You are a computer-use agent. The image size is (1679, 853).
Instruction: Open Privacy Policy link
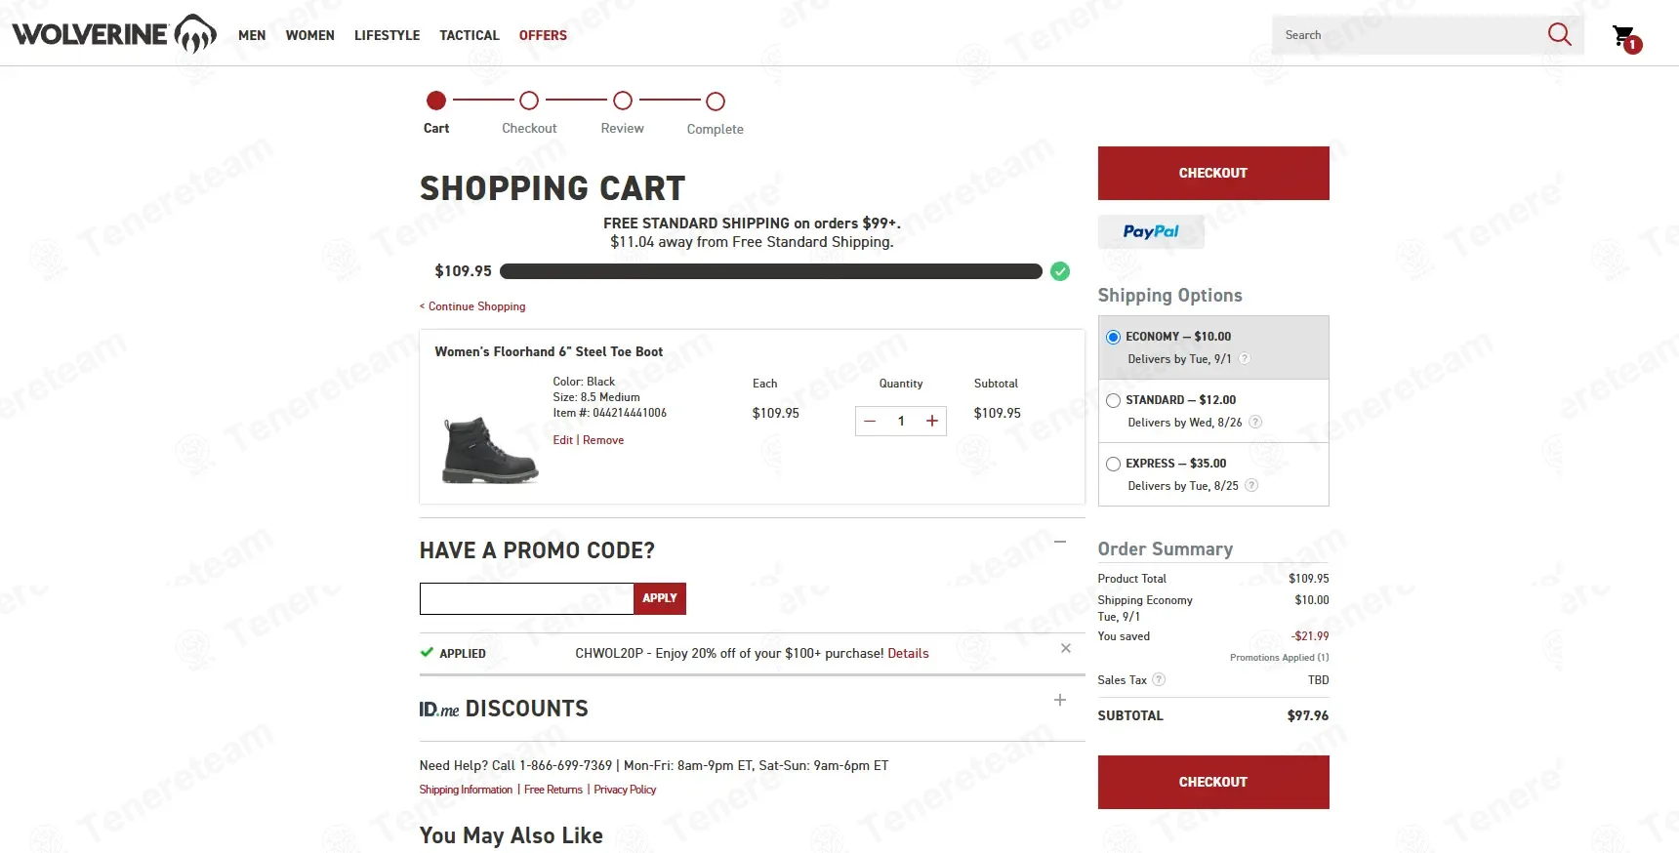(625, 790)
